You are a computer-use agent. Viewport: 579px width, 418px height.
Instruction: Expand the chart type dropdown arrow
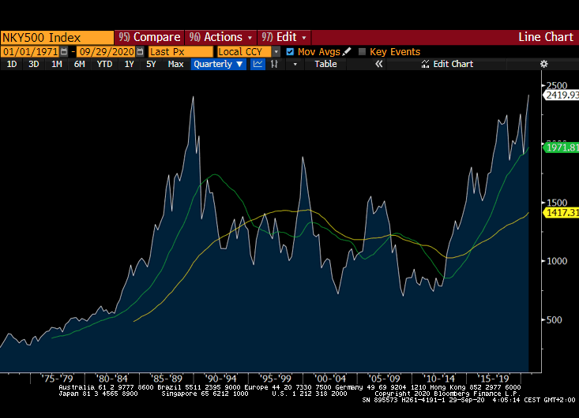295,64
